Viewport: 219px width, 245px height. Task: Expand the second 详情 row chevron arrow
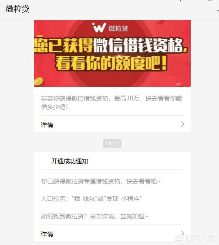click(182, 233)
